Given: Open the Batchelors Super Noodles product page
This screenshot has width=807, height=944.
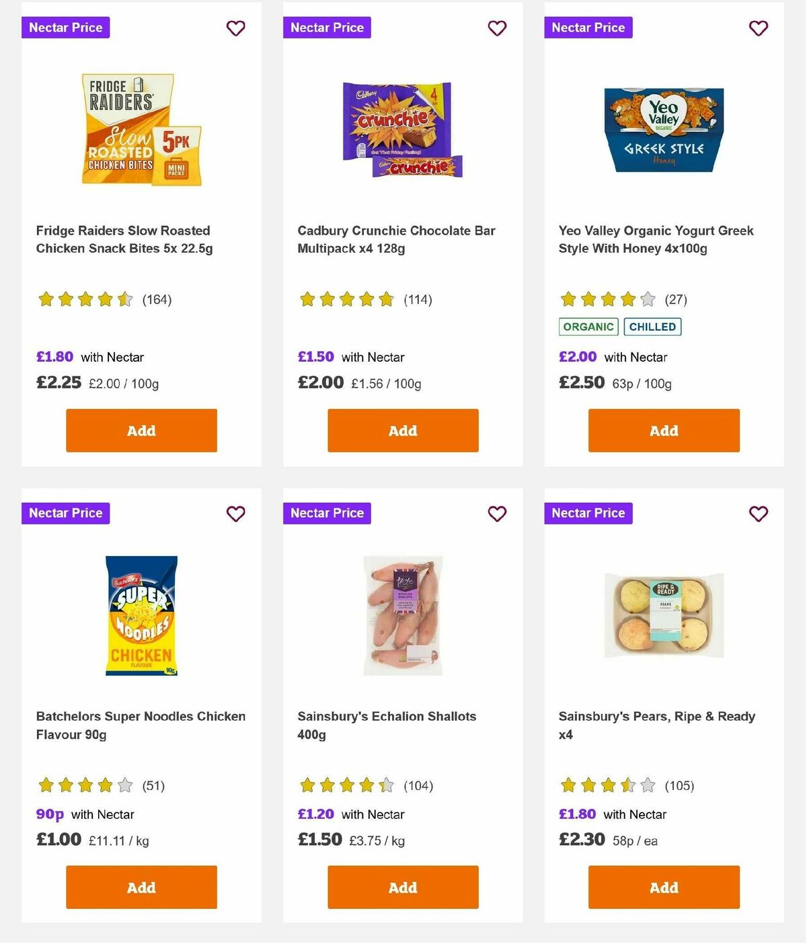Looking at the screenshot, I should [141, 725].
